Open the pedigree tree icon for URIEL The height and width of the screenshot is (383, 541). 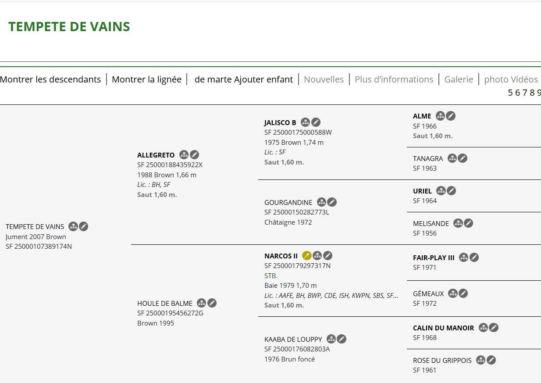(441, 191)
